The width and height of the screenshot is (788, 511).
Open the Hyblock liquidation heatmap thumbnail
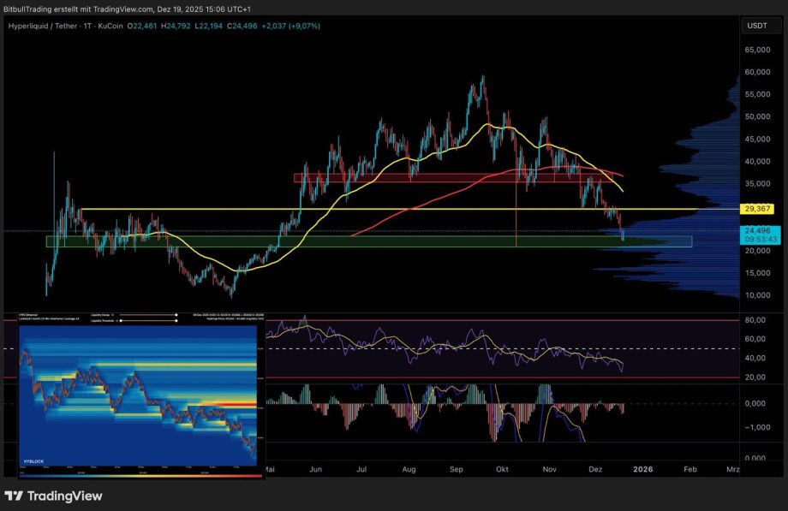141,394
